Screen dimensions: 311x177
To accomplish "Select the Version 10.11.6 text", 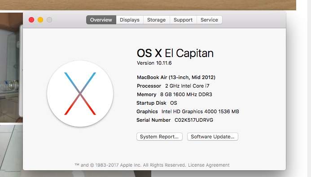I will (154, 63).
